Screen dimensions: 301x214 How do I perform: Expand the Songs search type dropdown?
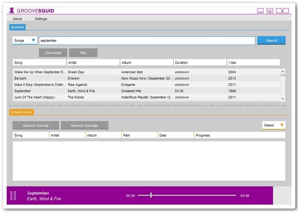[24, 41]
